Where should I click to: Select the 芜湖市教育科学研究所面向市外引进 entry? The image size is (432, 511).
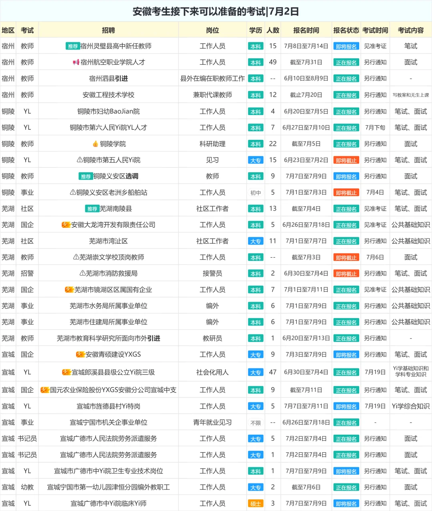coord(108,338)
